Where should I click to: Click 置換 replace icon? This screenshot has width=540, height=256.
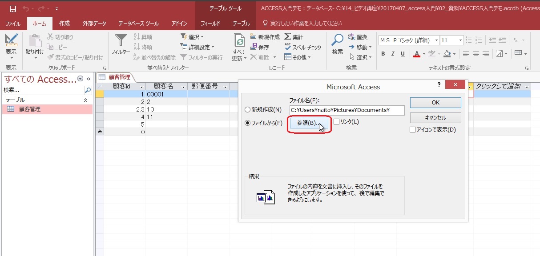(358, 37)
